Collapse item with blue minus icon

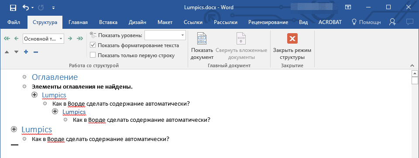35,52
